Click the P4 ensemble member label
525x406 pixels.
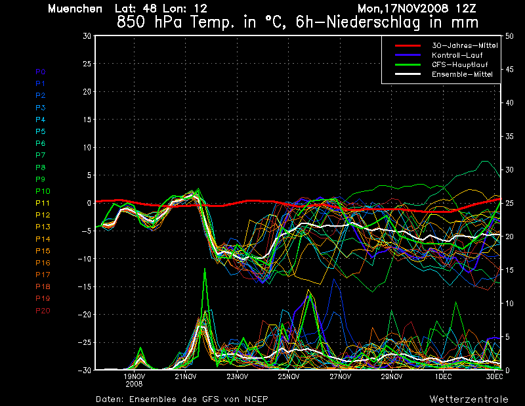[40, 120]
